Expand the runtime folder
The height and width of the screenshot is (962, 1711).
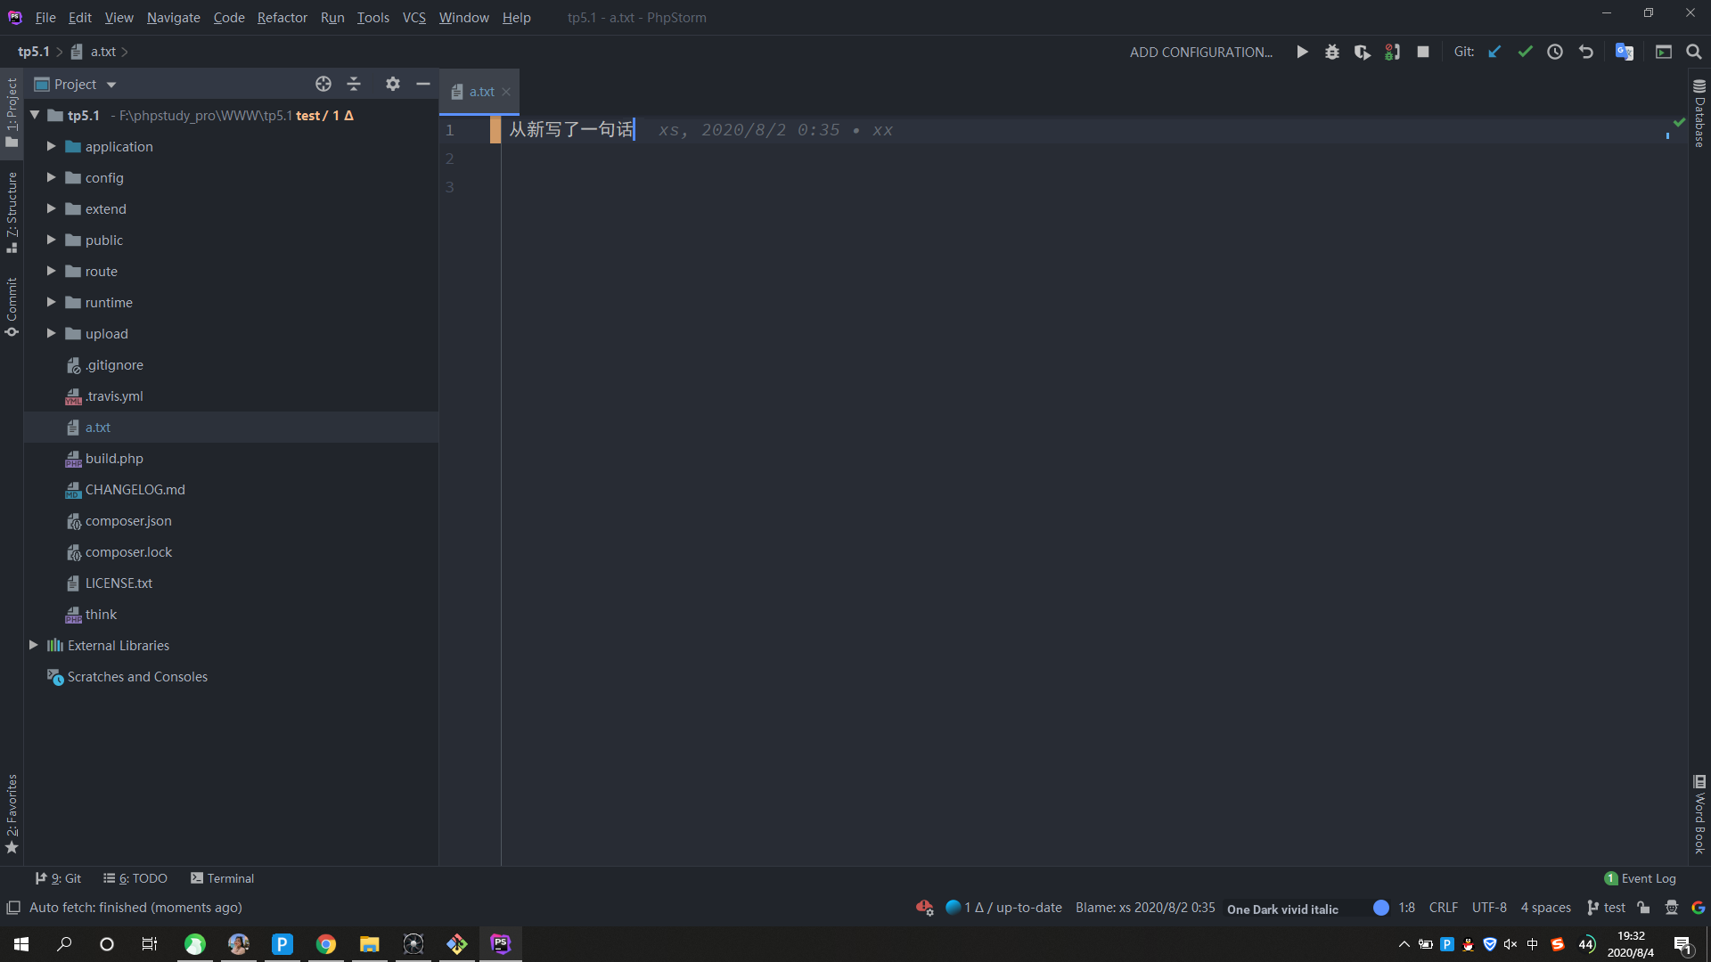pos(51,302)
